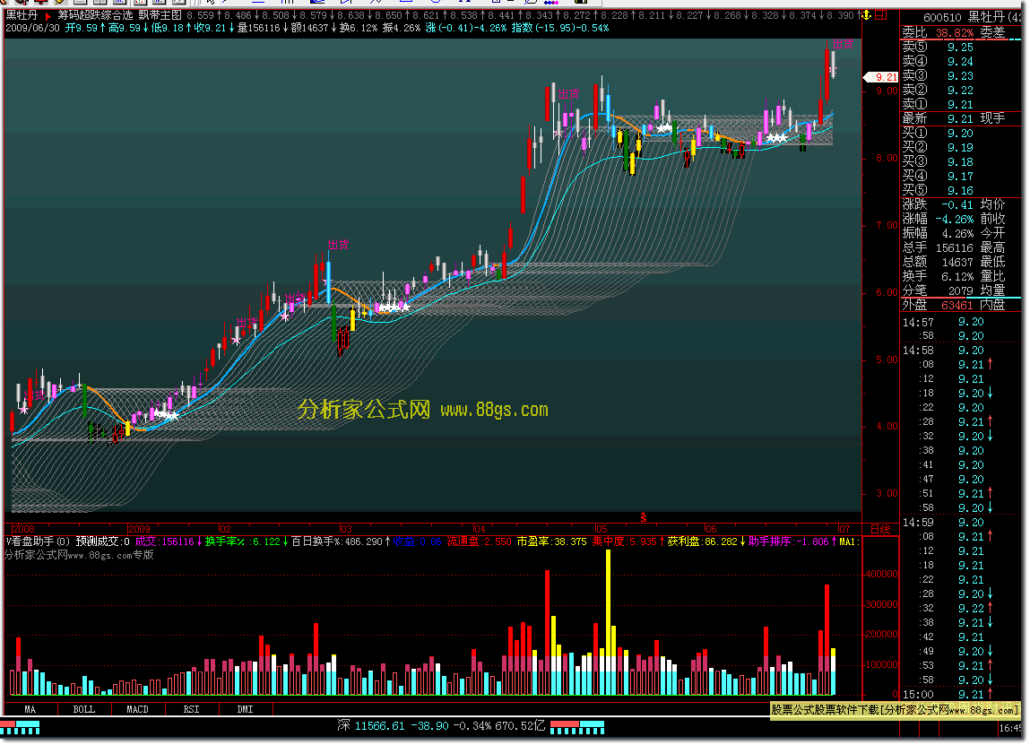Click the 06 month marker on the time axis
Screen dimensions: 1030x745
pyautogui.click(x=710, y=529)
